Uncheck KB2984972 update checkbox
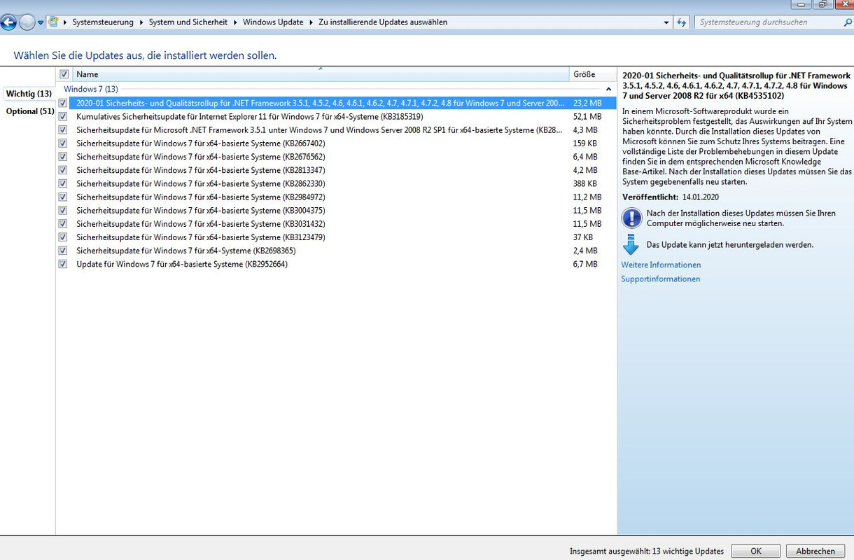Viewport: 854px width, 560px height. [63, 197]
